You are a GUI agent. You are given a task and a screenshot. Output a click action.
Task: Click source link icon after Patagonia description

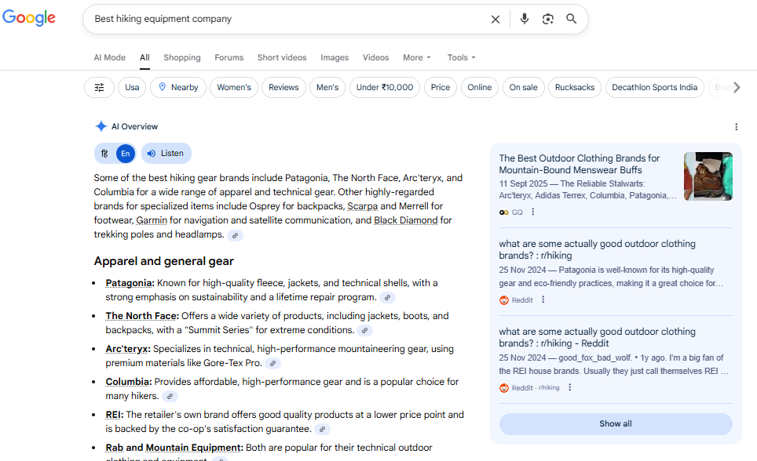pyautogui.click(x=387, y=298)
